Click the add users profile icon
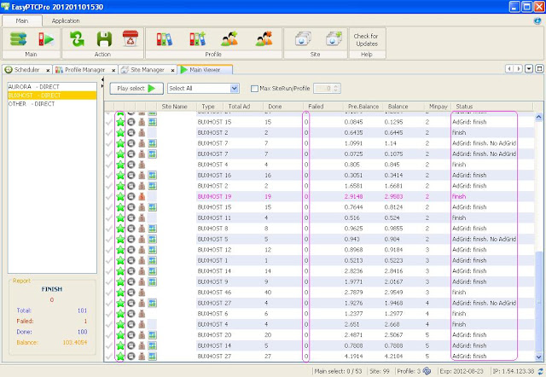546x377 pixels. pos(229,38)
